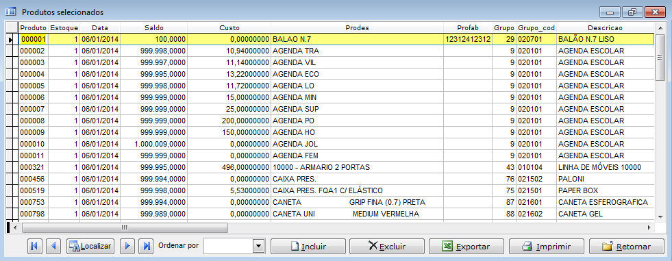
Task: Click the horizontal scrollbar thumb
Action: [x=125, y=227]
